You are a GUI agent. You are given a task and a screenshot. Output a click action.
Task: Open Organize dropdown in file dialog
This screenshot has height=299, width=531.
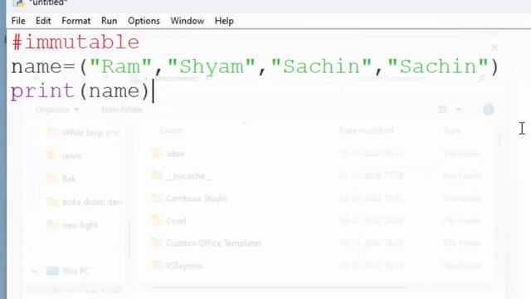pyautogui.click(x=57, y=110)
